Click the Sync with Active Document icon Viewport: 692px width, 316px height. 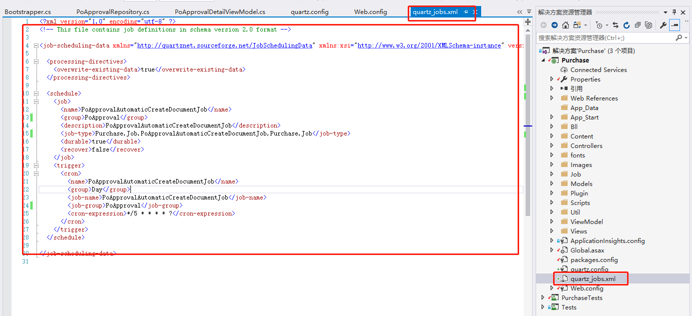pyautogui.click(x=616, y=25)
